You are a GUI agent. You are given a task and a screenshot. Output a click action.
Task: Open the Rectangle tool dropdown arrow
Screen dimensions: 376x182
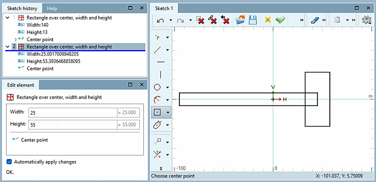coord(167,112)
